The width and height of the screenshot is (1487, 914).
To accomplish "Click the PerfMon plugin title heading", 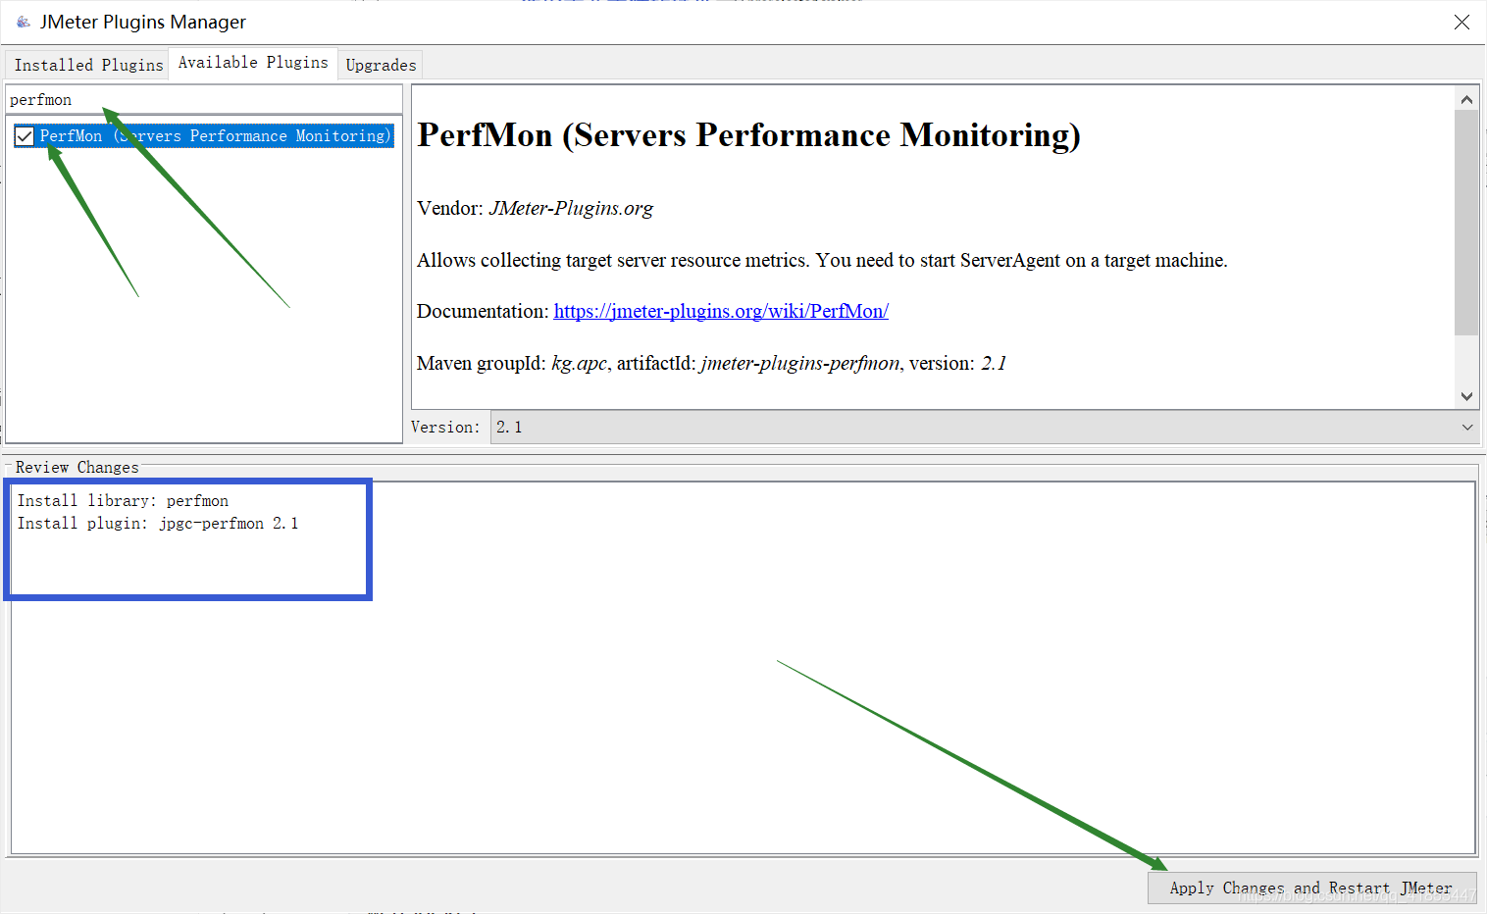I will point(748,134).
